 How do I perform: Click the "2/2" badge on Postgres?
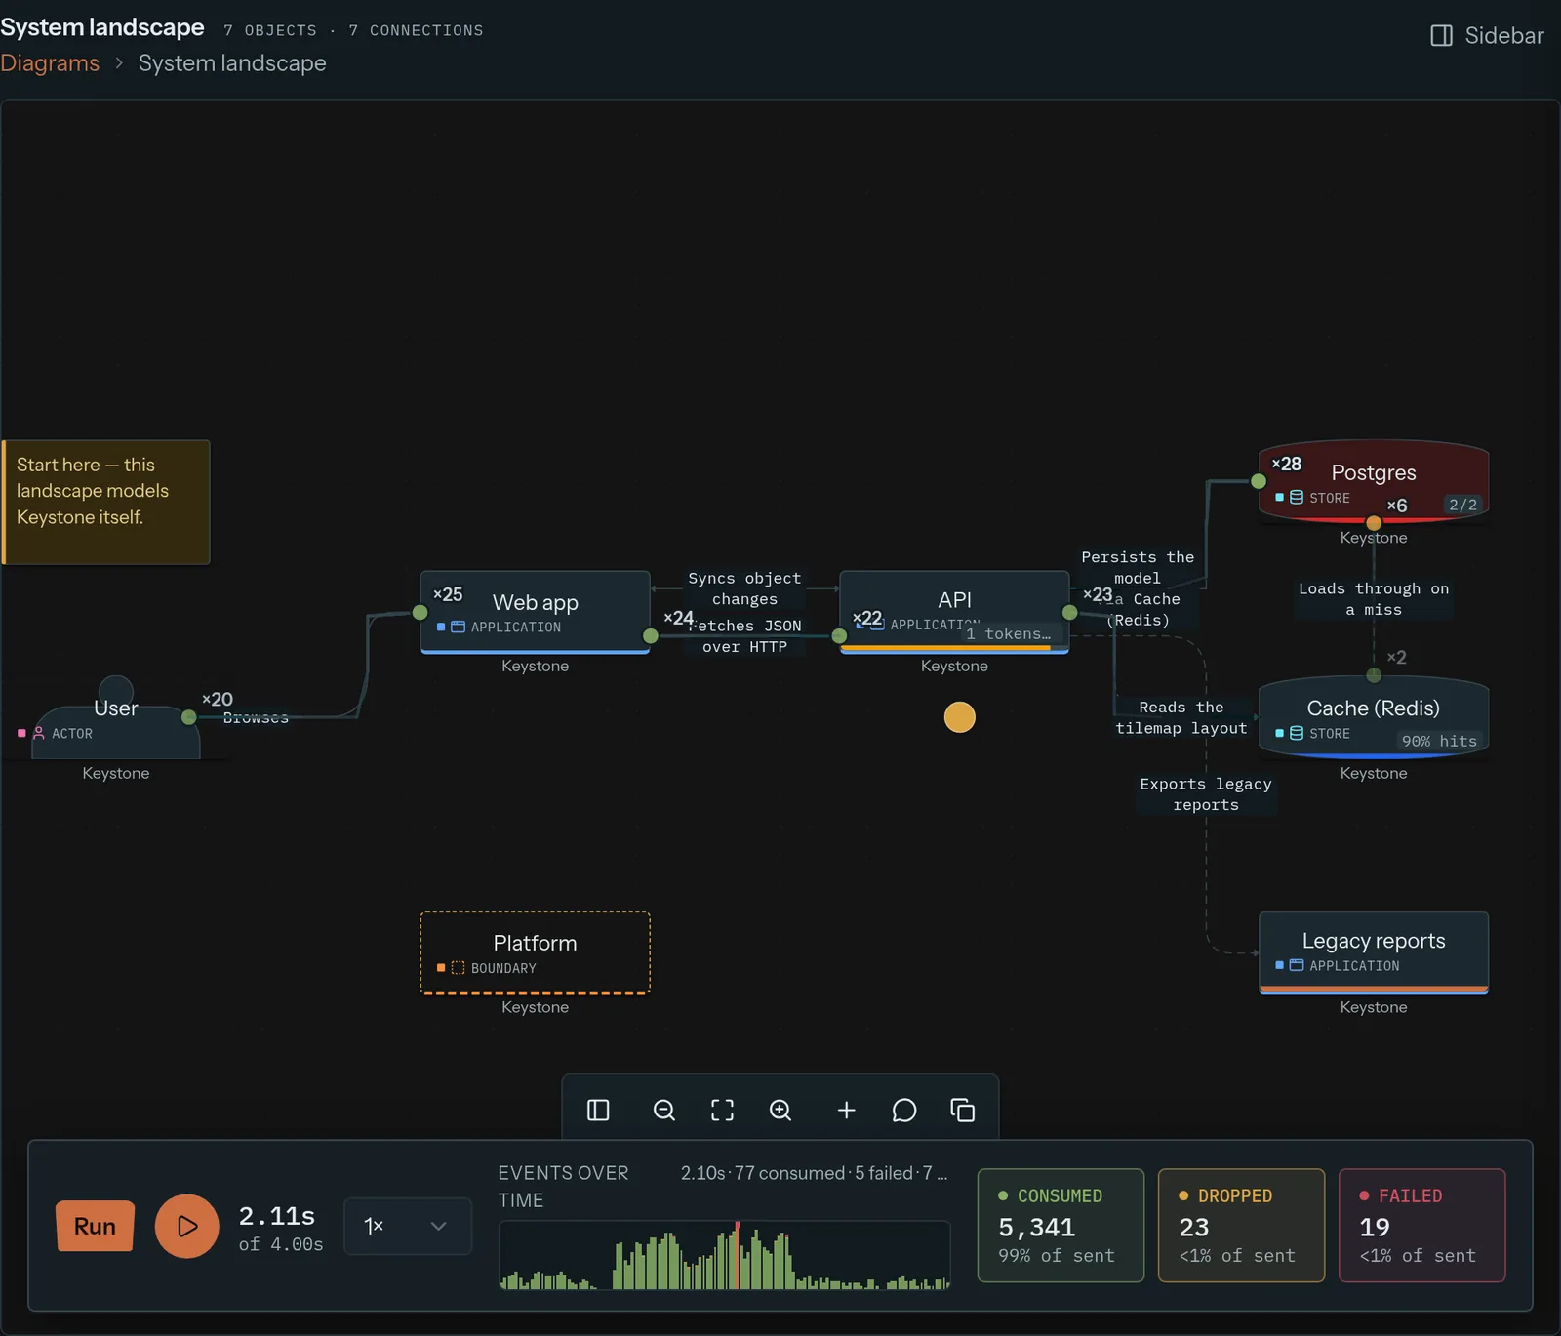[x=1462, y=505]
